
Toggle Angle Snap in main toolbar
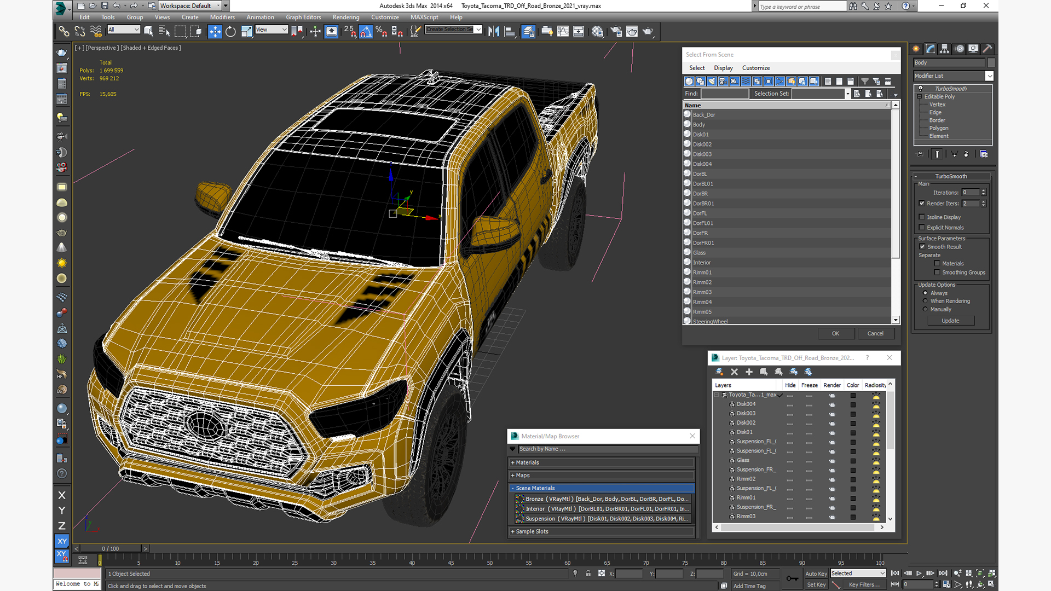[366, 32]
